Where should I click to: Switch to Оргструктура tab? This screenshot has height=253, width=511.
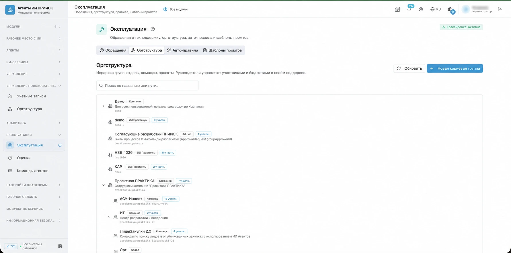[x=147, y=50]
